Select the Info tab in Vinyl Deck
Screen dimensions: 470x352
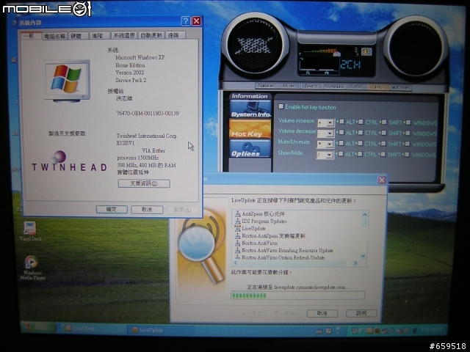click(x=378, y=87)
